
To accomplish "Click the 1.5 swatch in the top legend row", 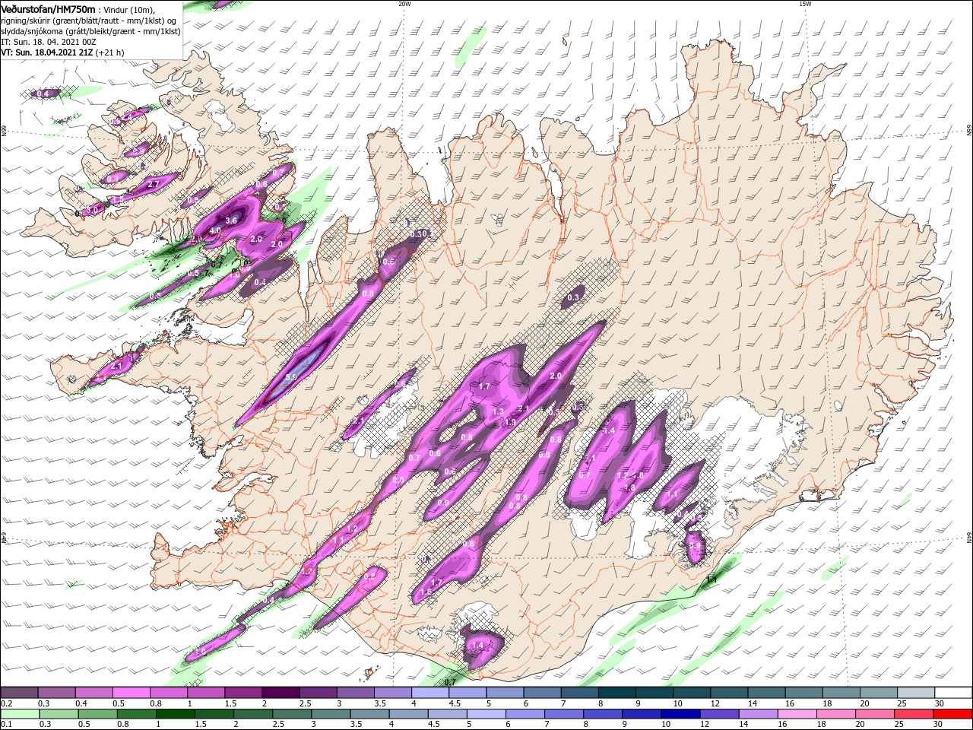I will pyautogui.click(x=243, y=693).
